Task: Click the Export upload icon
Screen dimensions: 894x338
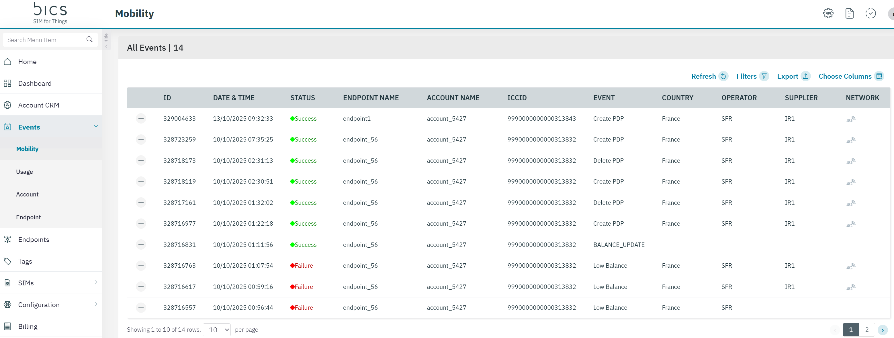Action: click(805, 76)
